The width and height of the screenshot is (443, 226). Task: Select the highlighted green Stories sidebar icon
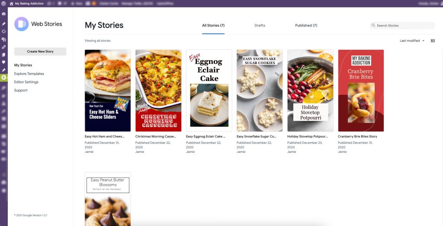4,77
